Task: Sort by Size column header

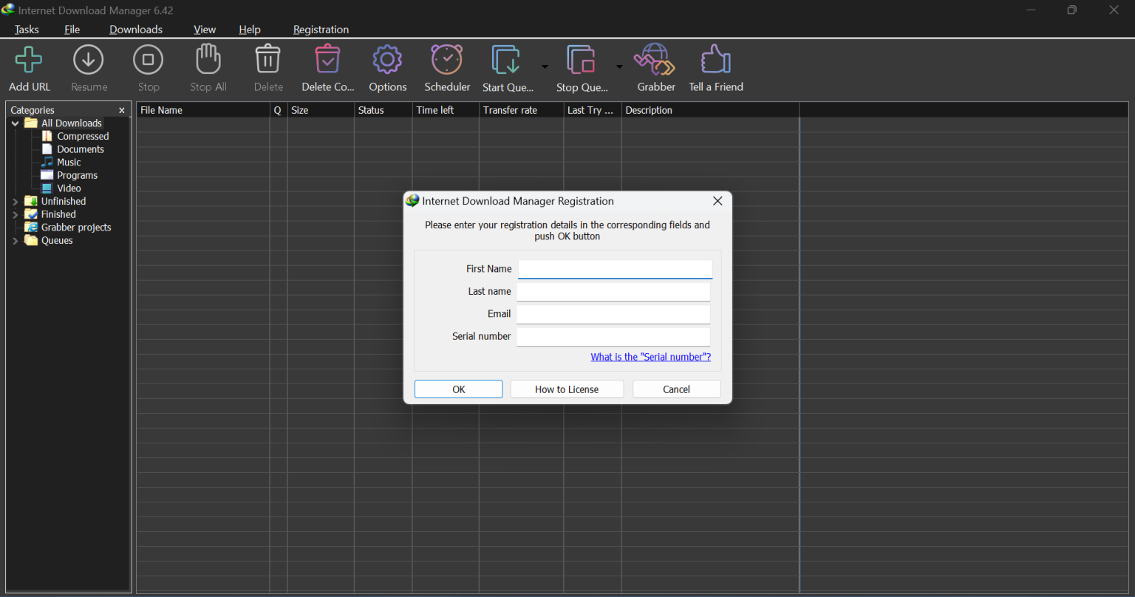Action: (x=321, y=110)
